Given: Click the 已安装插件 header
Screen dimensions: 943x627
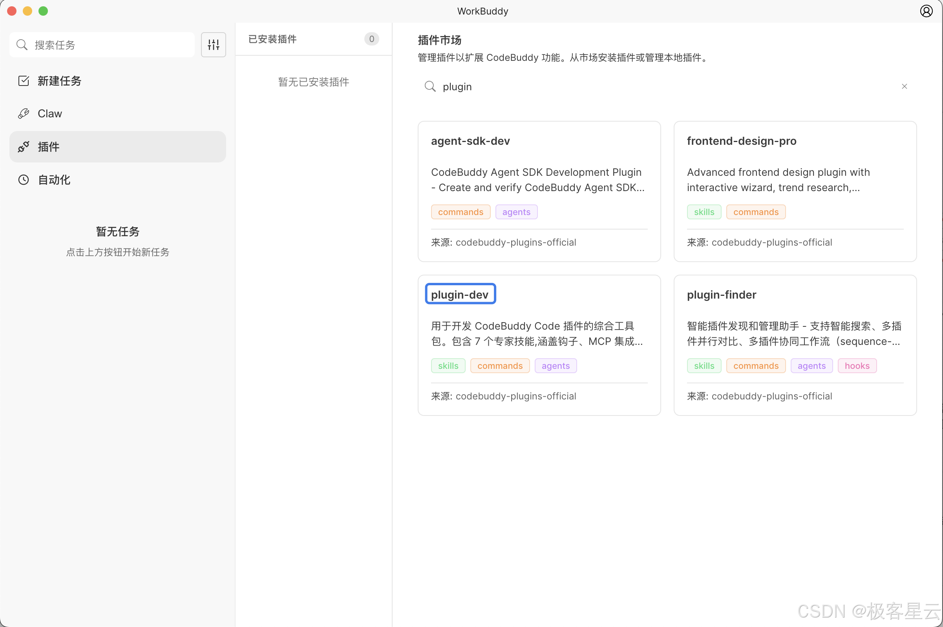Looking at the screenshot, I should coord(272,39).
